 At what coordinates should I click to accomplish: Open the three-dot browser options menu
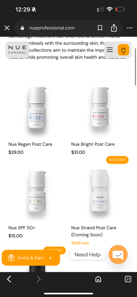[130, 28]
